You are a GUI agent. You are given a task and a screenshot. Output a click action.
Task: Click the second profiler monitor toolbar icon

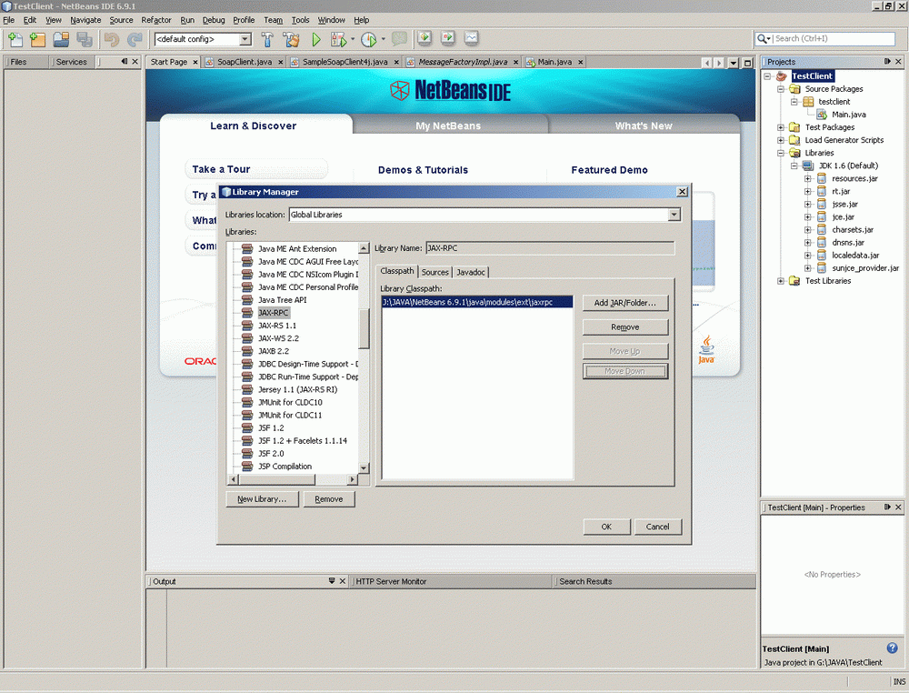(447, 38)
